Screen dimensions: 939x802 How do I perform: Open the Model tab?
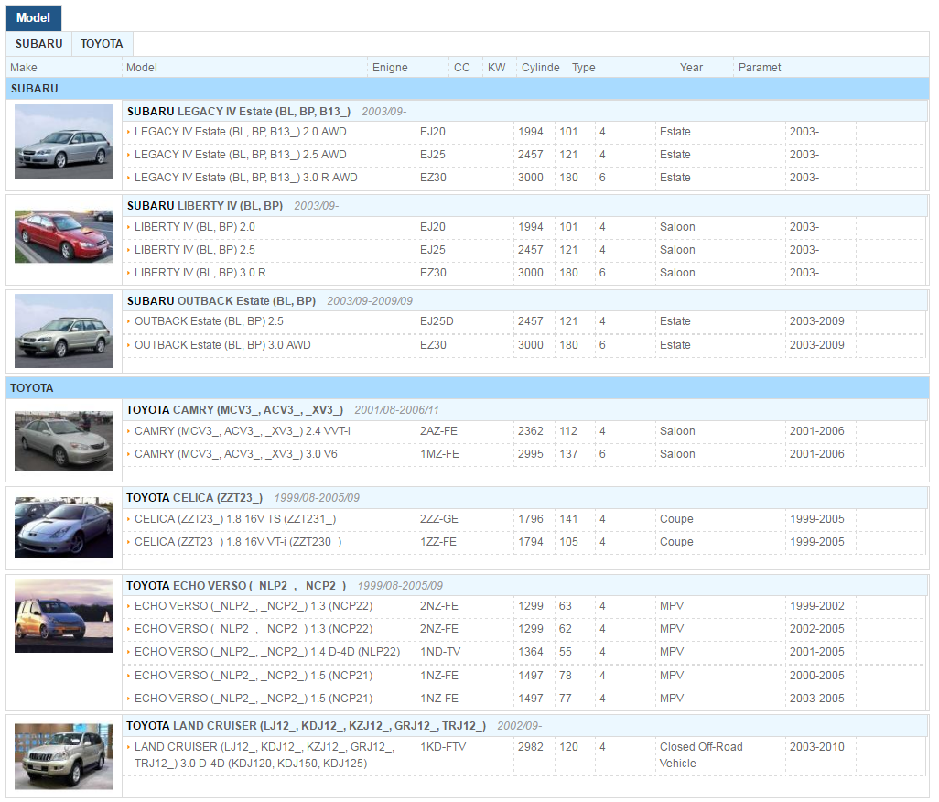[x=34, y=18]
